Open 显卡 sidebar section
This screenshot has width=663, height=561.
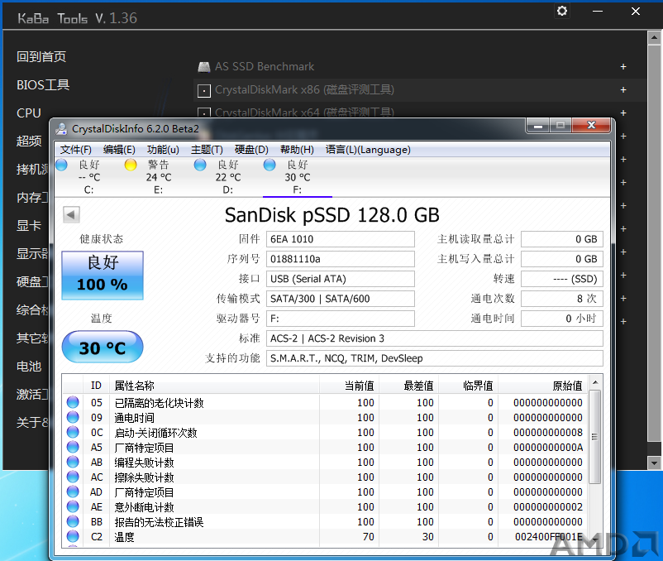tap(29, 226)
